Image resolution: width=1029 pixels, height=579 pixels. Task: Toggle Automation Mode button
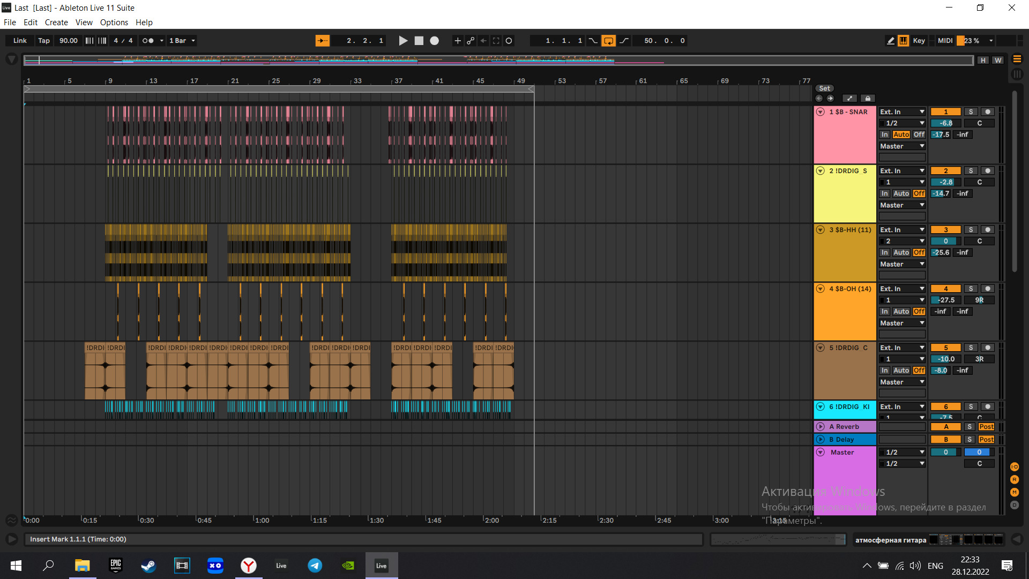[x=849, y=99]
